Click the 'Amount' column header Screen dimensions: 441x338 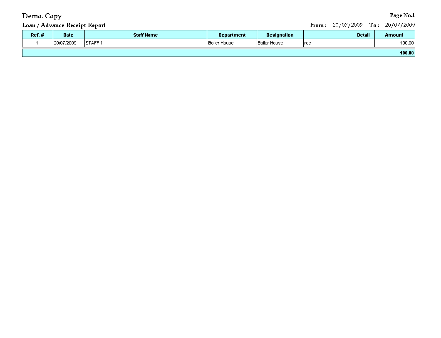[394, 35]
